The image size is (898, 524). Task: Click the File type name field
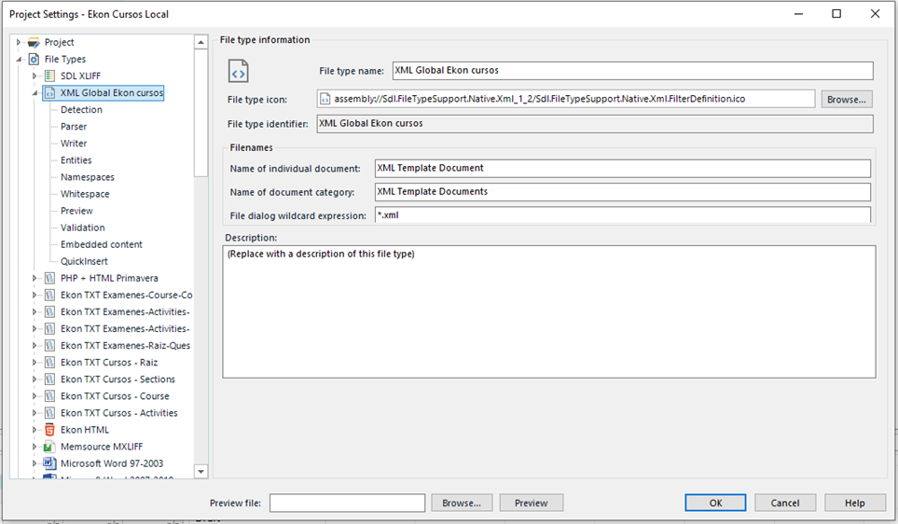point(631,71)
